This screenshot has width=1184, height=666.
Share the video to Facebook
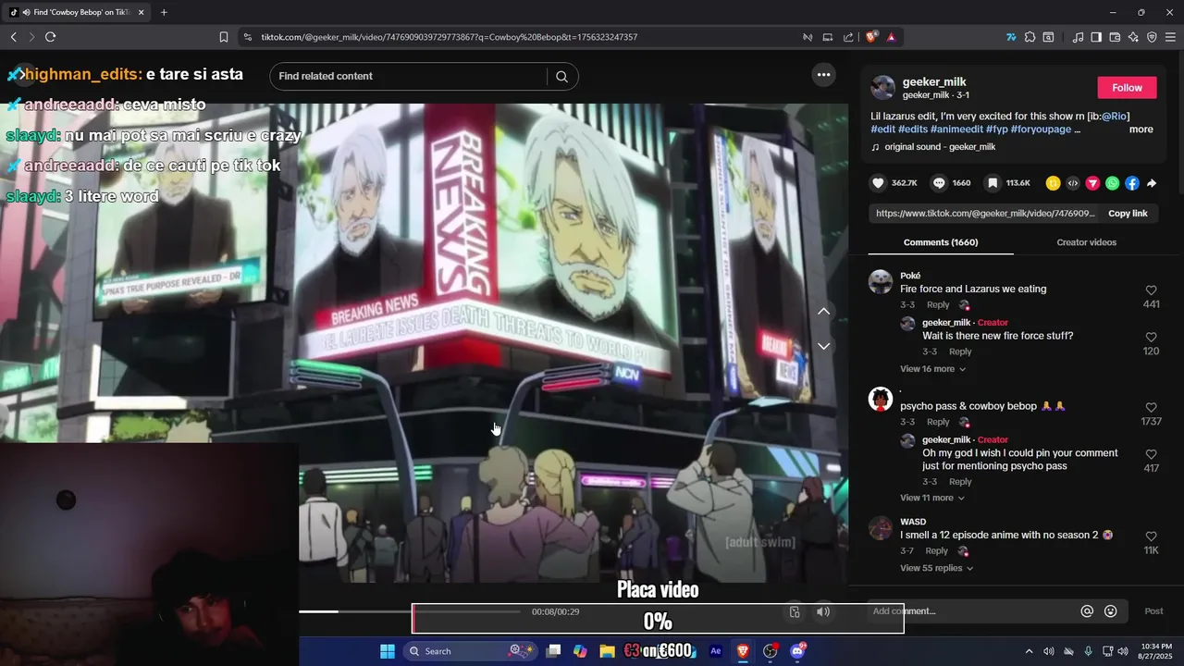click(x=1132, y=183)
